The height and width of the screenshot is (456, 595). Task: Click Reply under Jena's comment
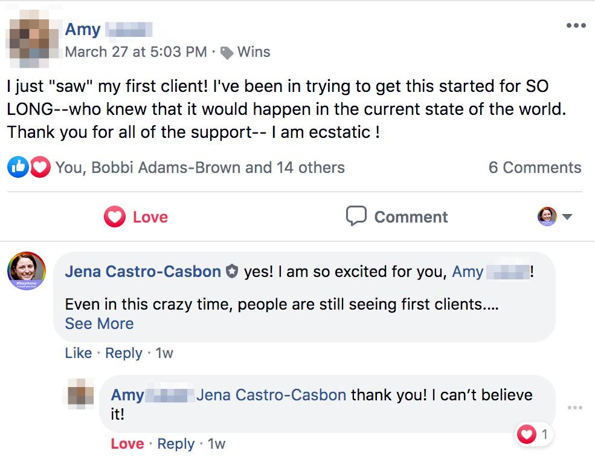[124, 353]
